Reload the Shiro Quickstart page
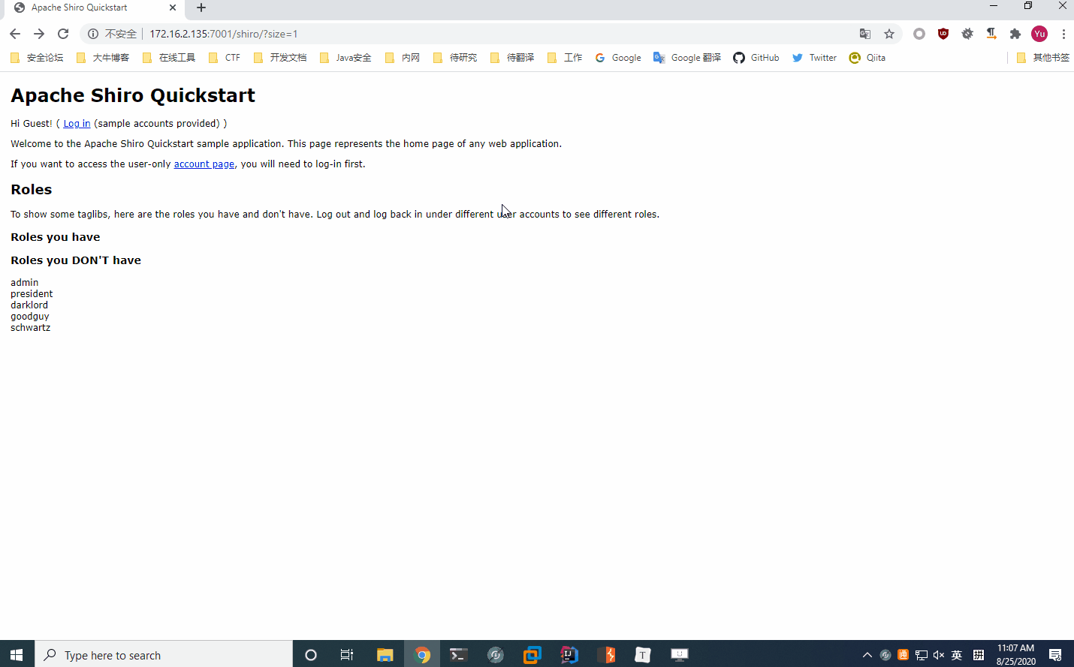This screenshot has width=1074, height=667. 63,34
